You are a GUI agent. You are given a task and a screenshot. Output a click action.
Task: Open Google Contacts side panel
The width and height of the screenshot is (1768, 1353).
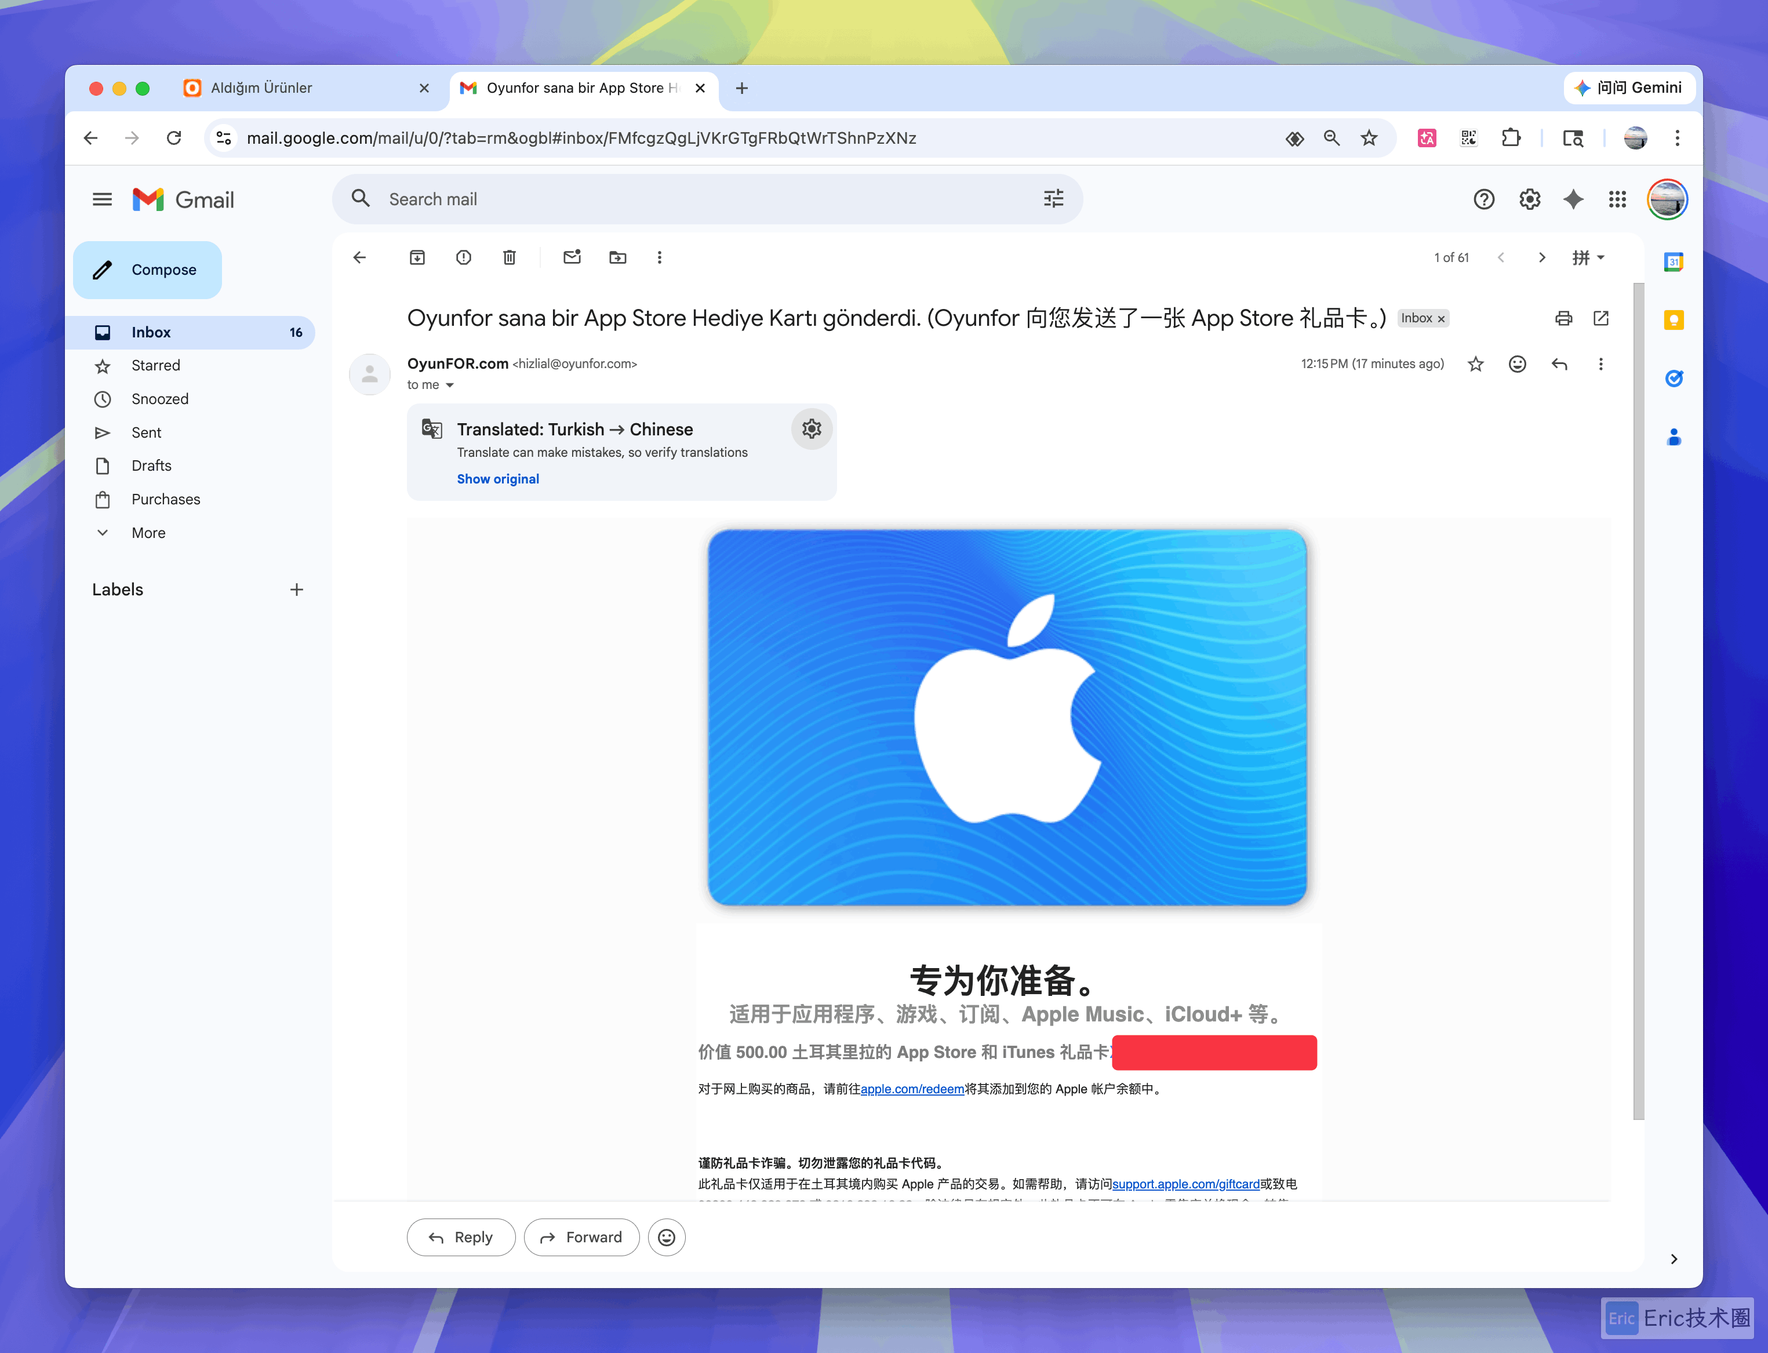(x=1674, y=437)
